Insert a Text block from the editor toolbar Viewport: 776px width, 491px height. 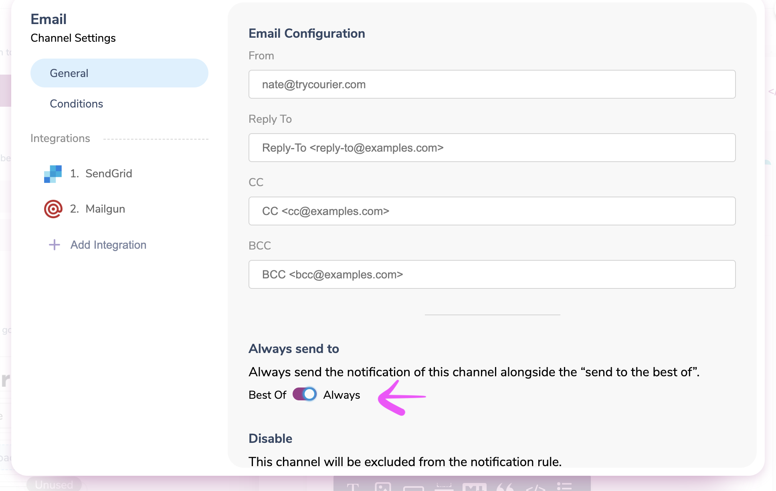(353, 487)
